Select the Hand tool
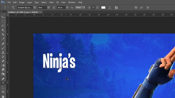The image size is (175, 98). [x=3, y=96]
